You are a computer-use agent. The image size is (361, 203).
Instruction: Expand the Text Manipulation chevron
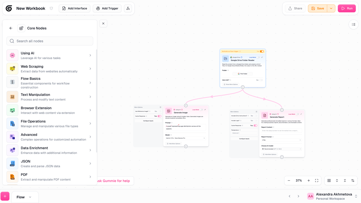coord(90,97)
